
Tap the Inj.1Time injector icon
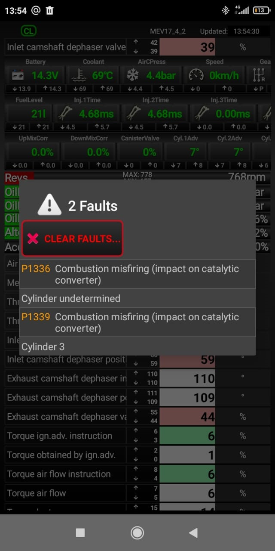tap(67, 114)
